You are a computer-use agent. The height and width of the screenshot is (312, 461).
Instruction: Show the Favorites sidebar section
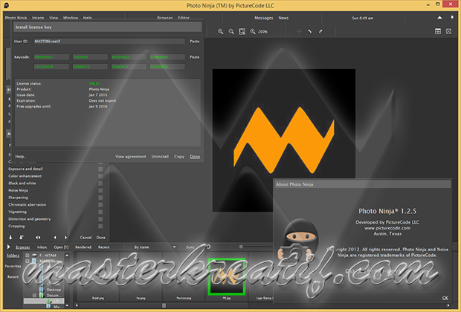(x=13, y=266)
